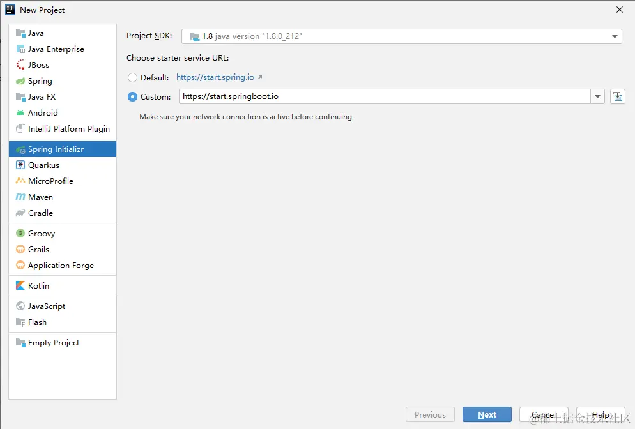Select the Application Forge label
Image resolution: width=635 pixels, height=429 pixels.
coord(61,266)
